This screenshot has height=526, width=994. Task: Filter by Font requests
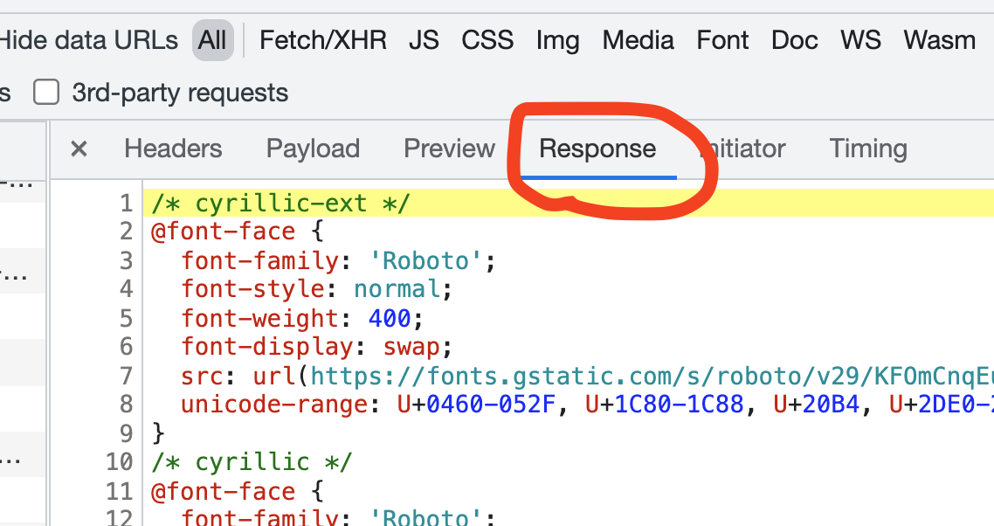[x=722, y=40]
